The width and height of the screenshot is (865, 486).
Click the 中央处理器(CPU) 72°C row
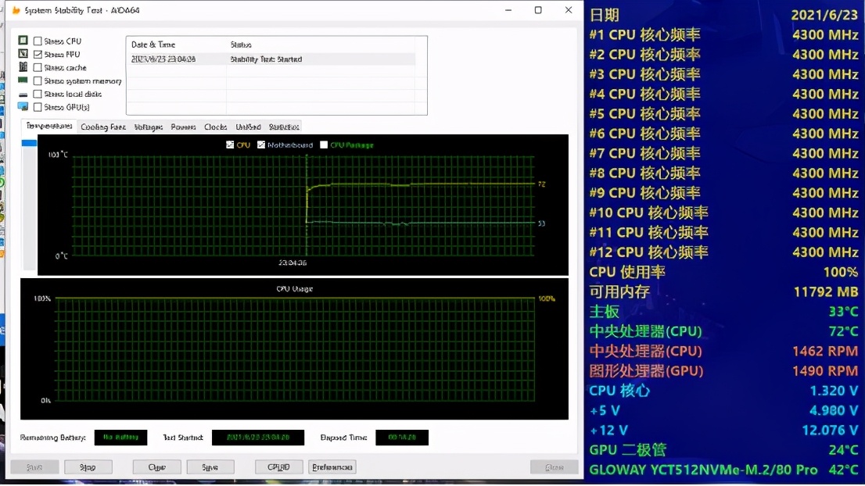pos(723,331)
